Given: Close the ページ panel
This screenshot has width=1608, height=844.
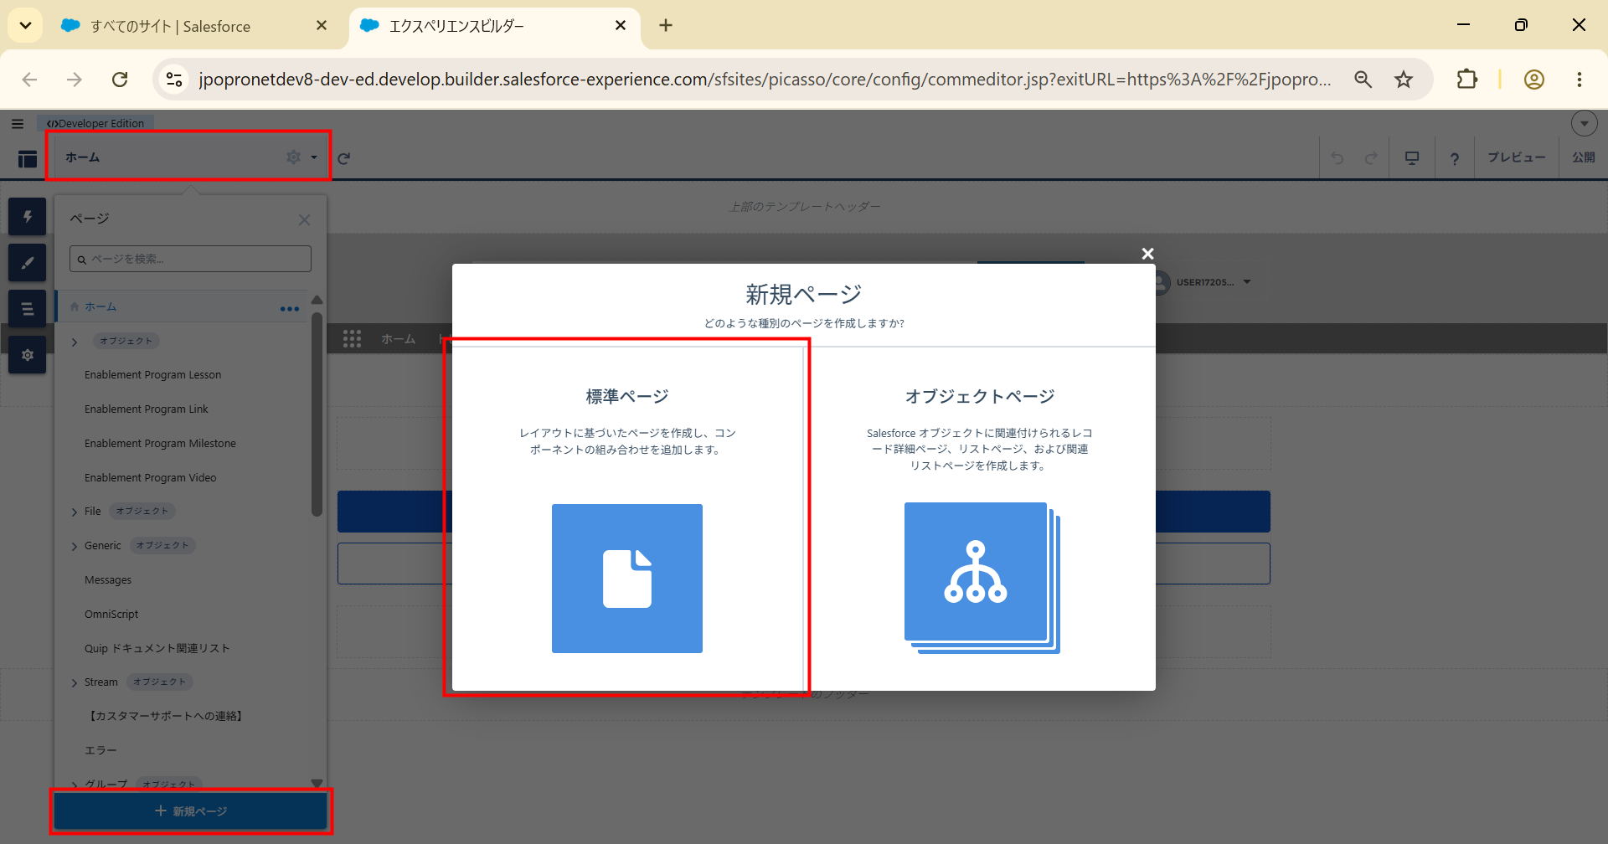Looking at the screenshot, I should (304, 219).
